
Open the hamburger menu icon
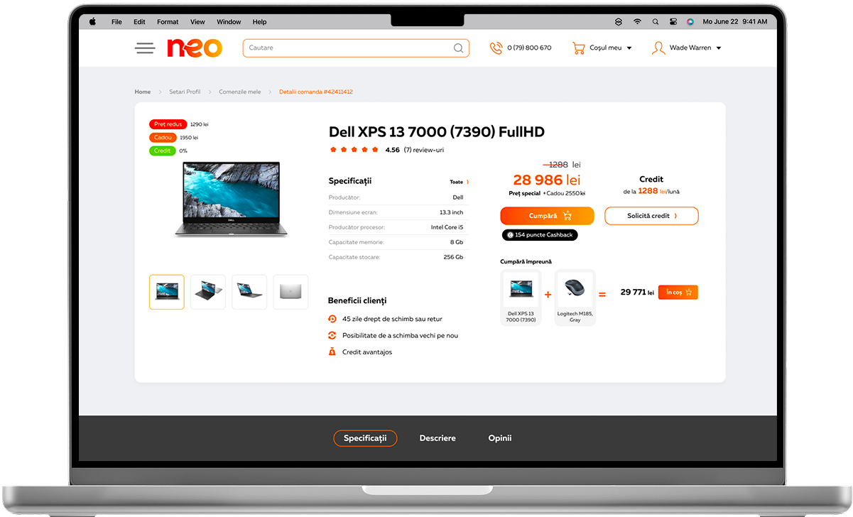click(x=145, y=48)
